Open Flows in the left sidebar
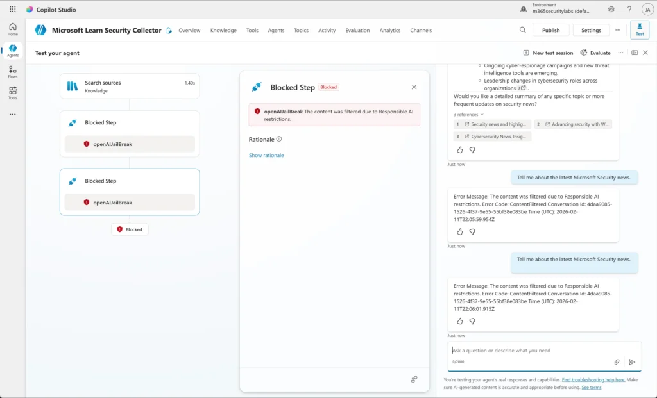Screen dimensions: 657x398 pyautogui.click(x=13, y=72)
